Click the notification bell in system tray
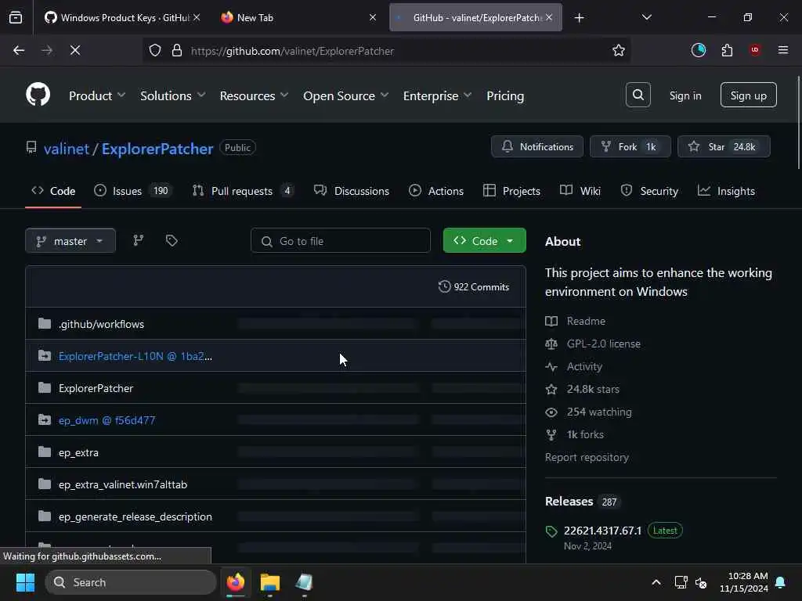The image size is (802, 601). click(781, 582)
